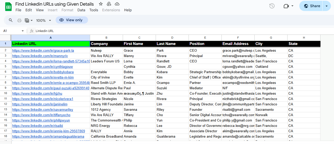The height and width of the screenshot is (144, 334).
Task: Click the search magnifier toolbar icon
Action: pyautogui.click(x=11, y=20)
